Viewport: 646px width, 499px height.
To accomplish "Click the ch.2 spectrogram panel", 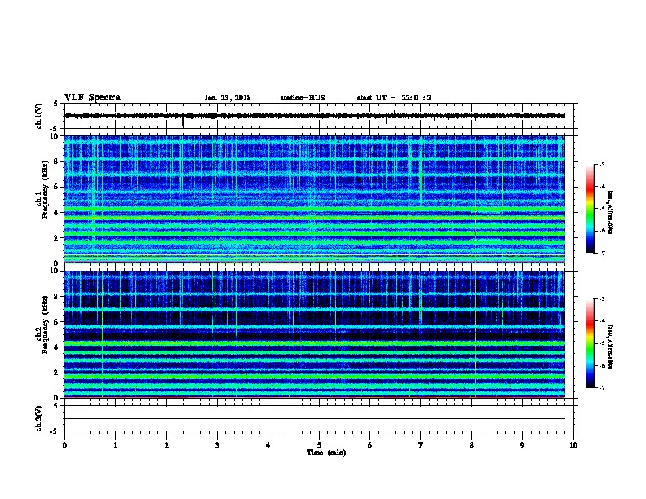I will point(315,334).
